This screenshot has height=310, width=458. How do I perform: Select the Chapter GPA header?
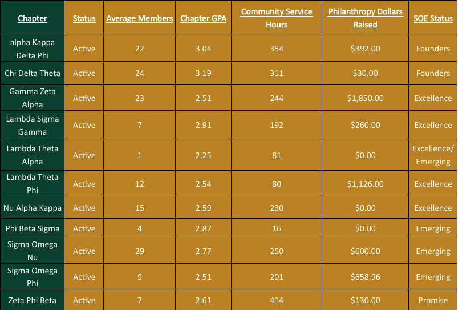[x=203, y=18]
